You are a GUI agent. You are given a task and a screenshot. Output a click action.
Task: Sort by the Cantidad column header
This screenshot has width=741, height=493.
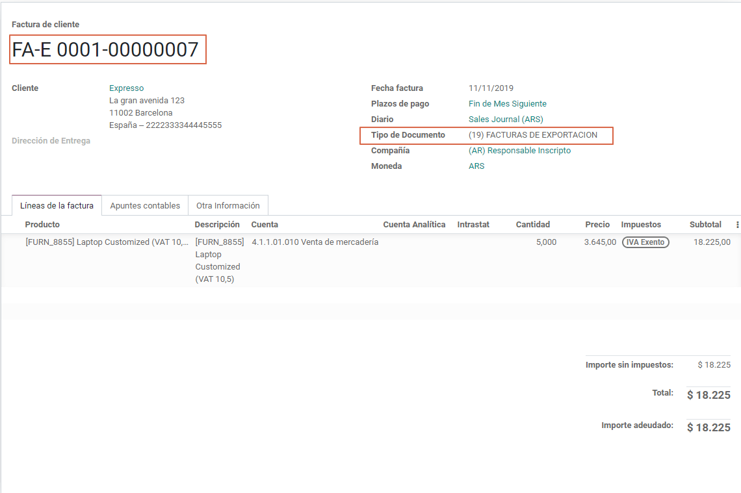coord(532,225)
